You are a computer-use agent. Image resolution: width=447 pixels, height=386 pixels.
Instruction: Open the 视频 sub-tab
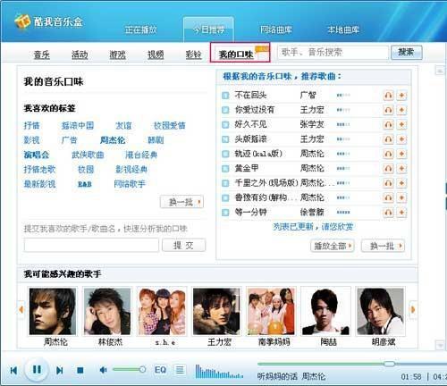(156, 55)
